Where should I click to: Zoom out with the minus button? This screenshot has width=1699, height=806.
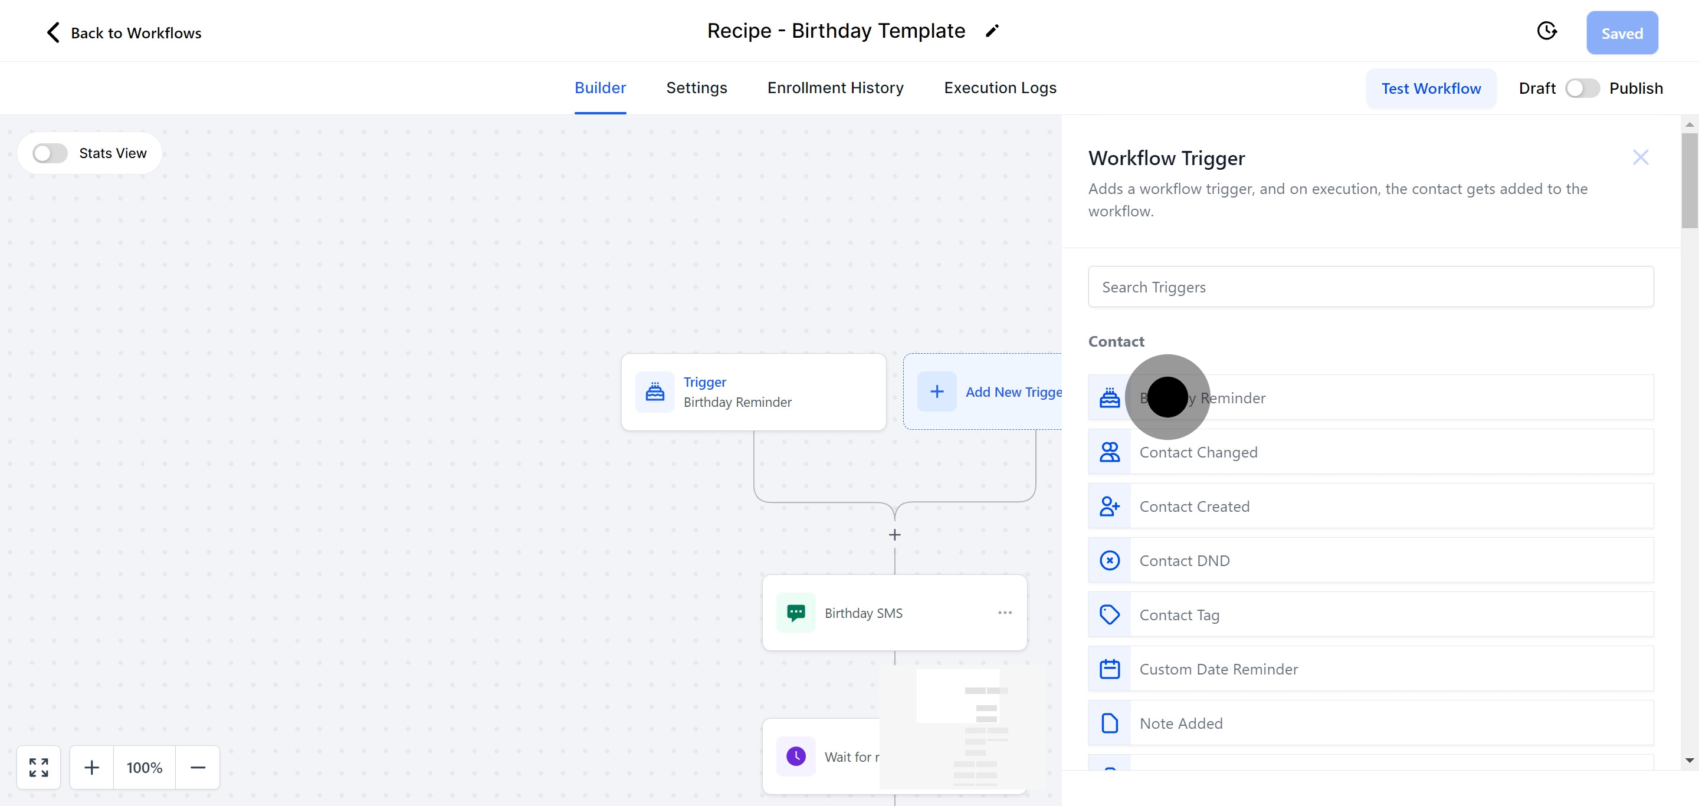(x=198, y=767)
